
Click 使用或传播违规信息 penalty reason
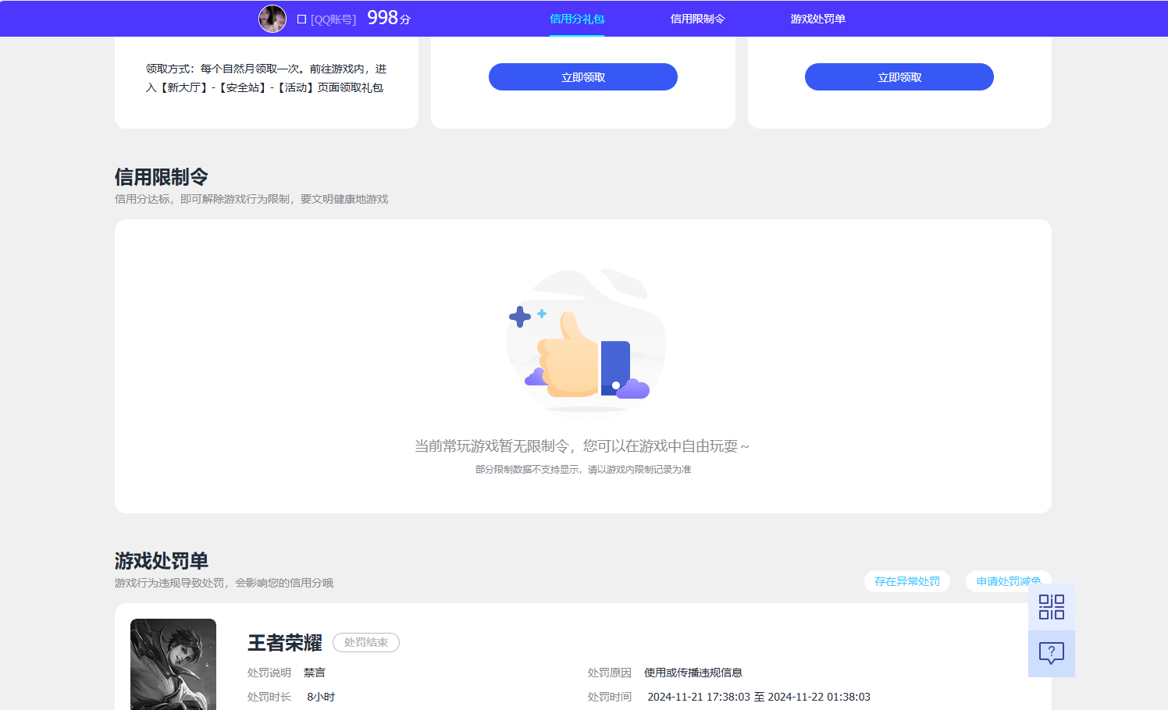693,673
